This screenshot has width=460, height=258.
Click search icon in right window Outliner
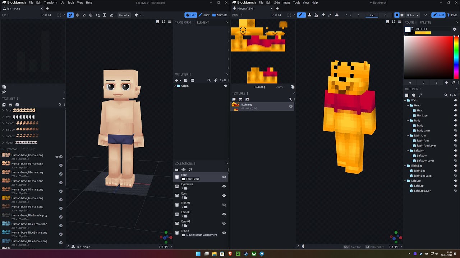pos(446,95)
